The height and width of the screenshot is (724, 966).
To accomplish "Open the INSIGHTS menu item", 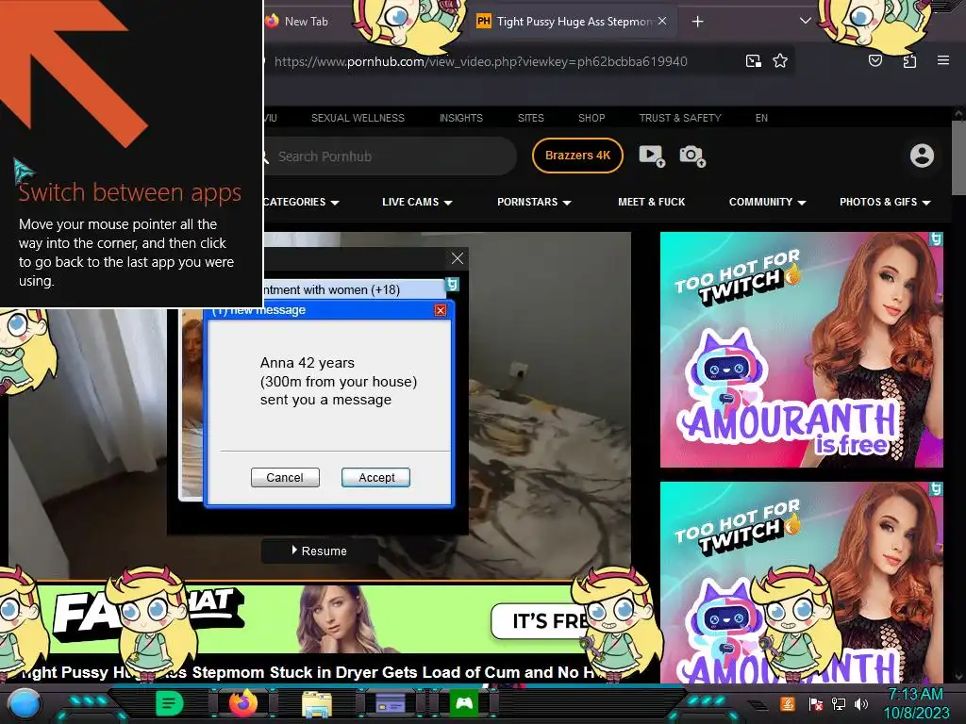I will click(460, 118).
